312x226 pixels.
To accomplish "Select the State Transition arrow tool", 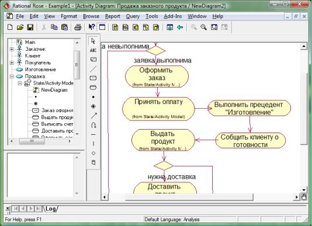I will coord(93,116).
